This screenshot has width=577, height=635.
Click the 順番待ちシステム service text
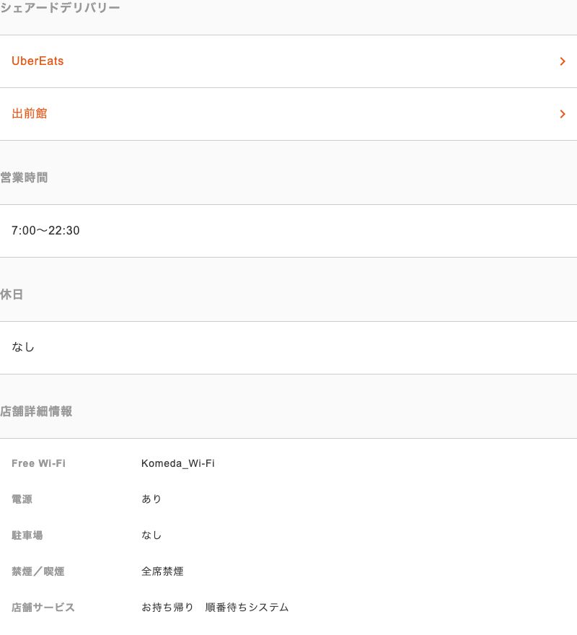coord(247,608)
